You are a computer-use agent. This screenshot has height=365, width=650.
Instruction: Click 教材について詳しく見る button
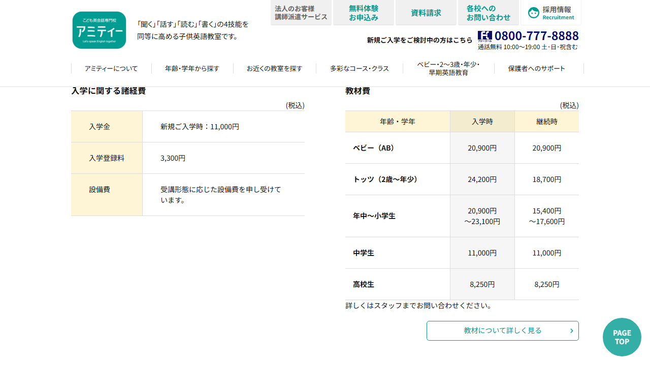[x=503, y=331]
